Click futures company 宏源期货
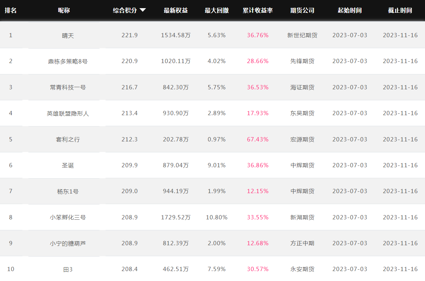 pos(302,139)
